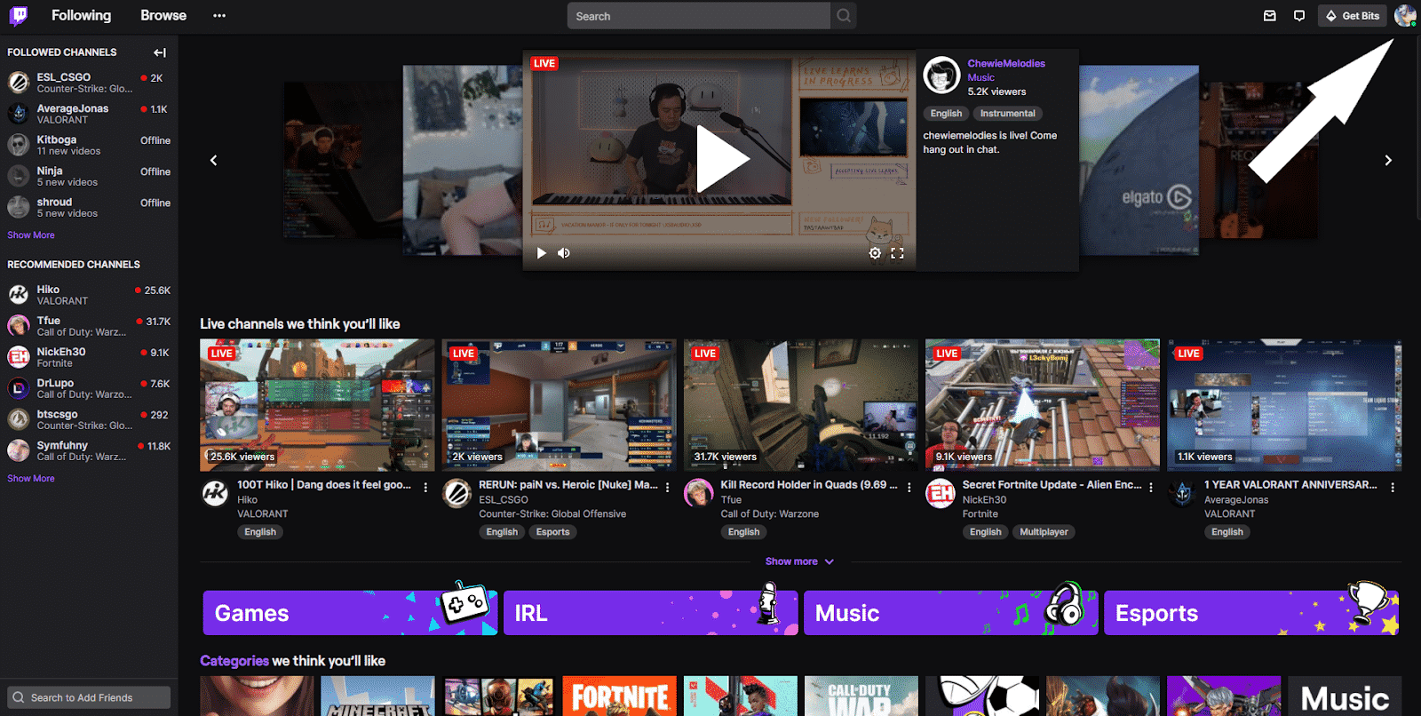Open the Music category banner
1421x716 pixels.
tap(951, 613)
